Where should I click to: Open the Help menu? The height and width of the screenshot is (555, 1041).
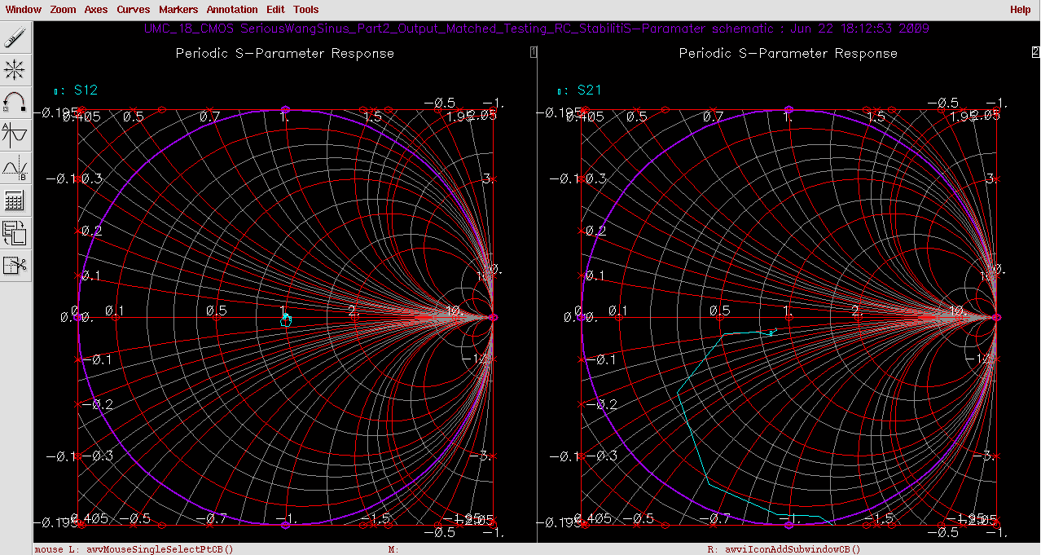coord(1020,10)
